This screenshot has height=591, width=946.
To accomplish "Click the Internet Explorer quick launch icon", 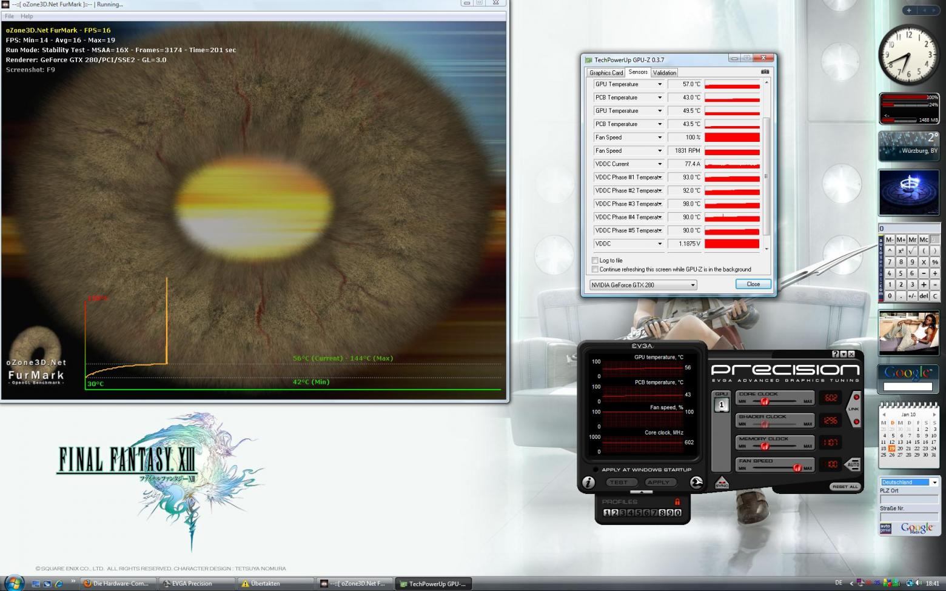I will [x=59, y=584].
